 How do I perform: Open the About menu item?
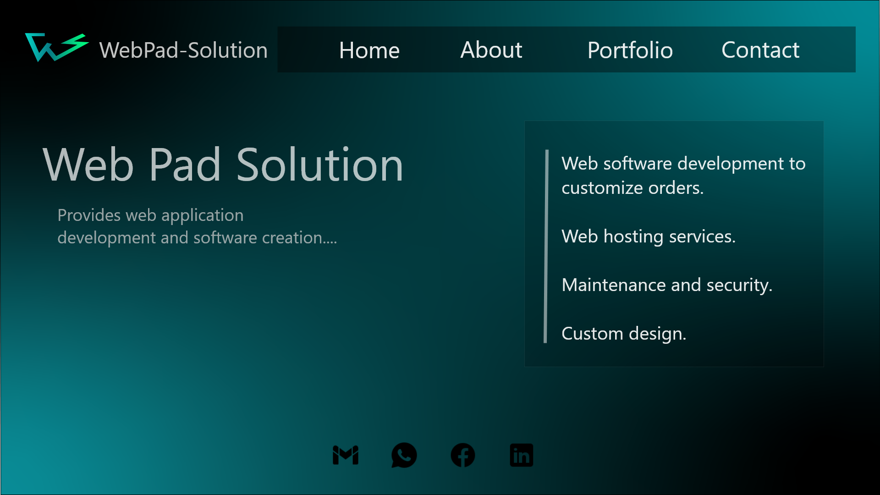[x=491, y=50]
